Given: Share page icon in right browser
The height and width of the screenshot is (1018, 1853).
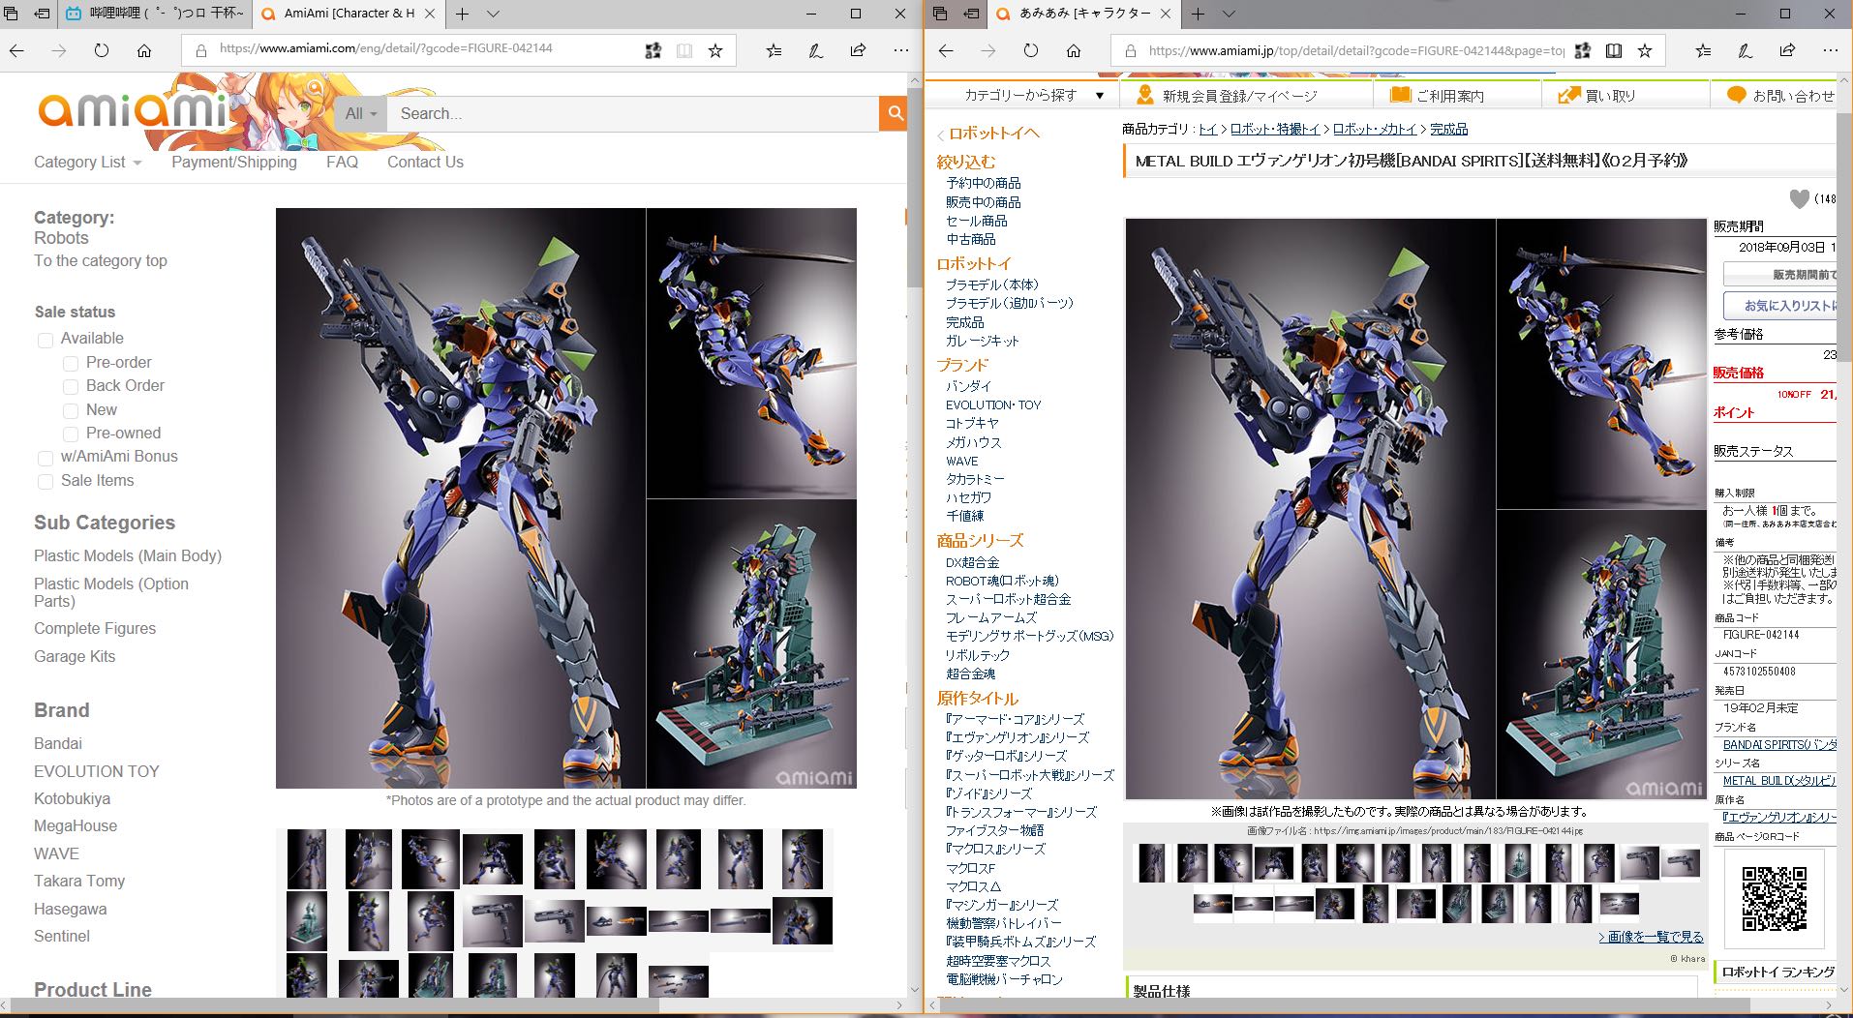Looking at the screenshot, I should click(1787, 50).
